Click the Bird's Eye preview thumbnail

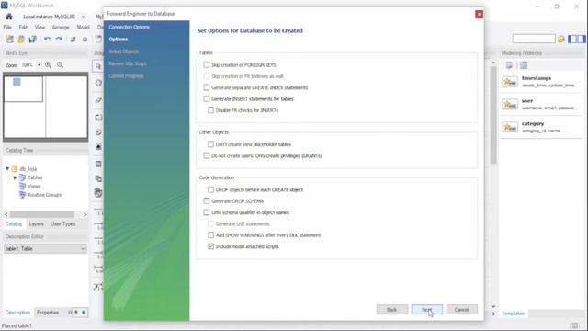45,107
